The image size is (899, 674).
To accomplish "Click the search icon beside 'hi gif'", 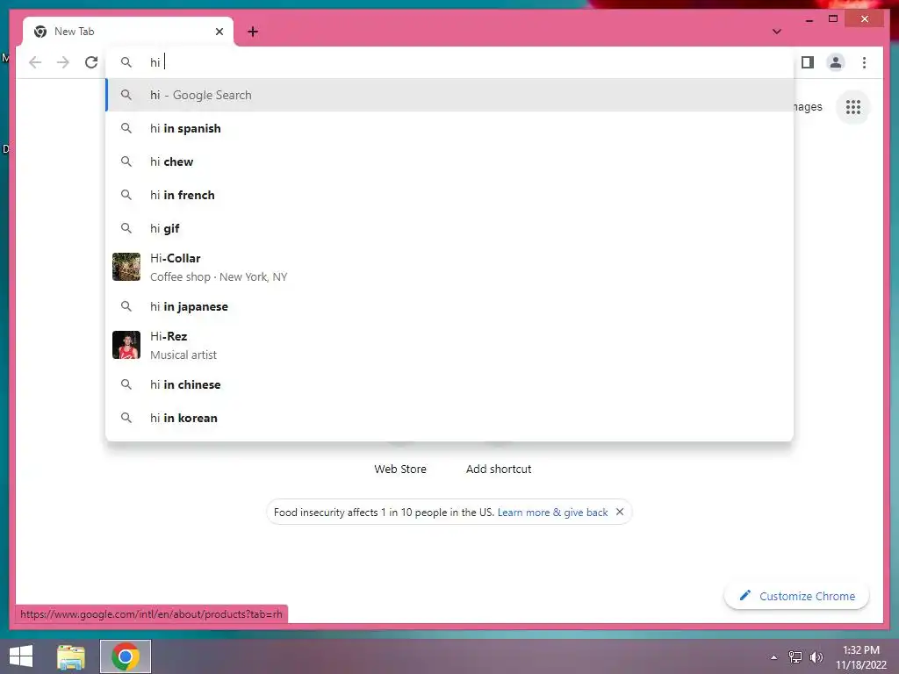I will (x=126, y=228).
